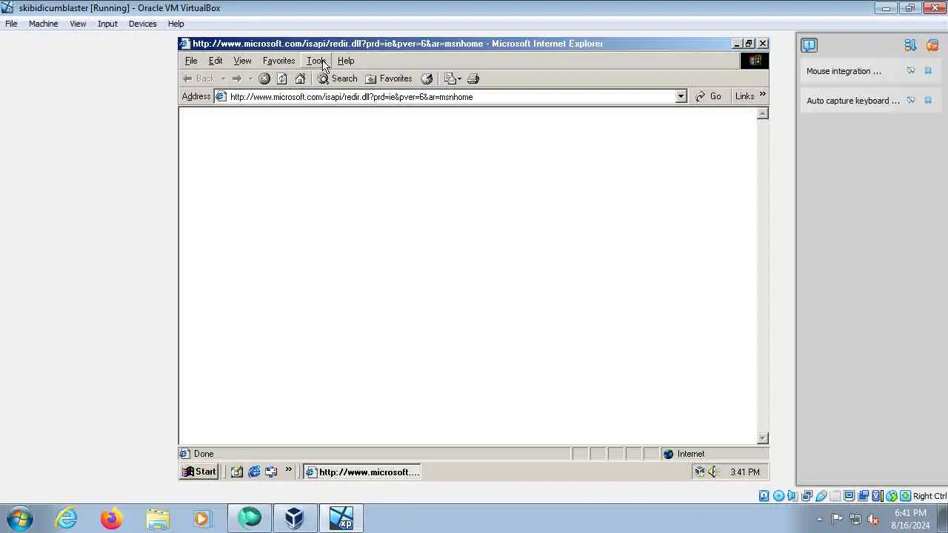Click the XP tray Windows tour icon
Image resolution: width=948 pixels, height=533 pixels.
point(699,472)
